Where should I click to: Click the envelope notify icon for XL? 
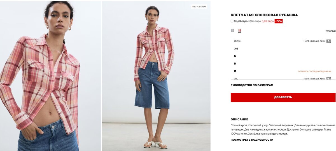329,79
